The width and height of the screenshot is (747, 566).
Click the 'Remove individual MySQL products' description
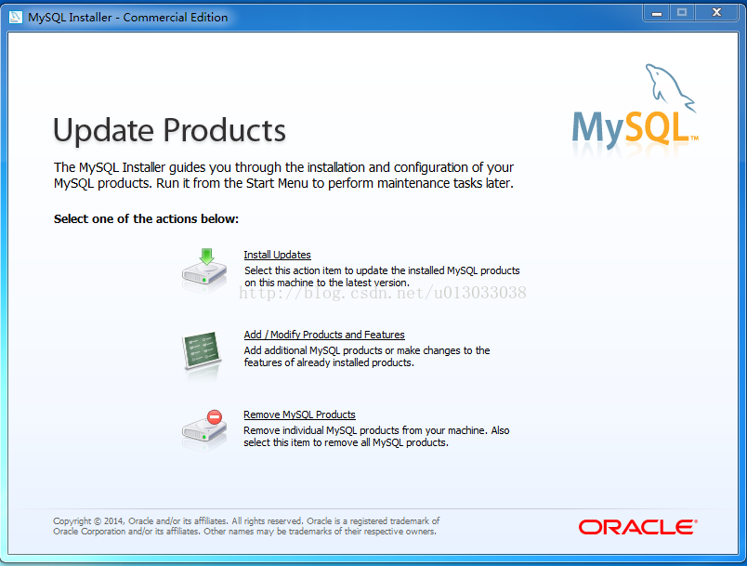[x=376, y=437]
